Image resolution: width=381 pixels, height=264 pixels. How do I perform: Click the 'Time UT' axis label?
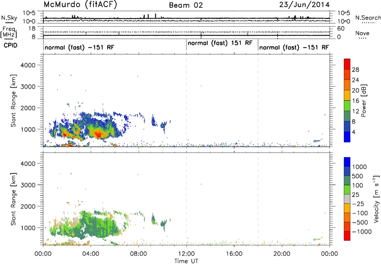click(186, 261)
